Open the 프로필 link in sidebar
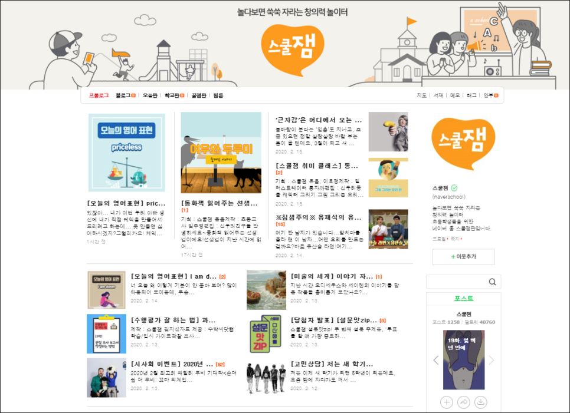Screen dimensions: 570x413 [439, 239]
